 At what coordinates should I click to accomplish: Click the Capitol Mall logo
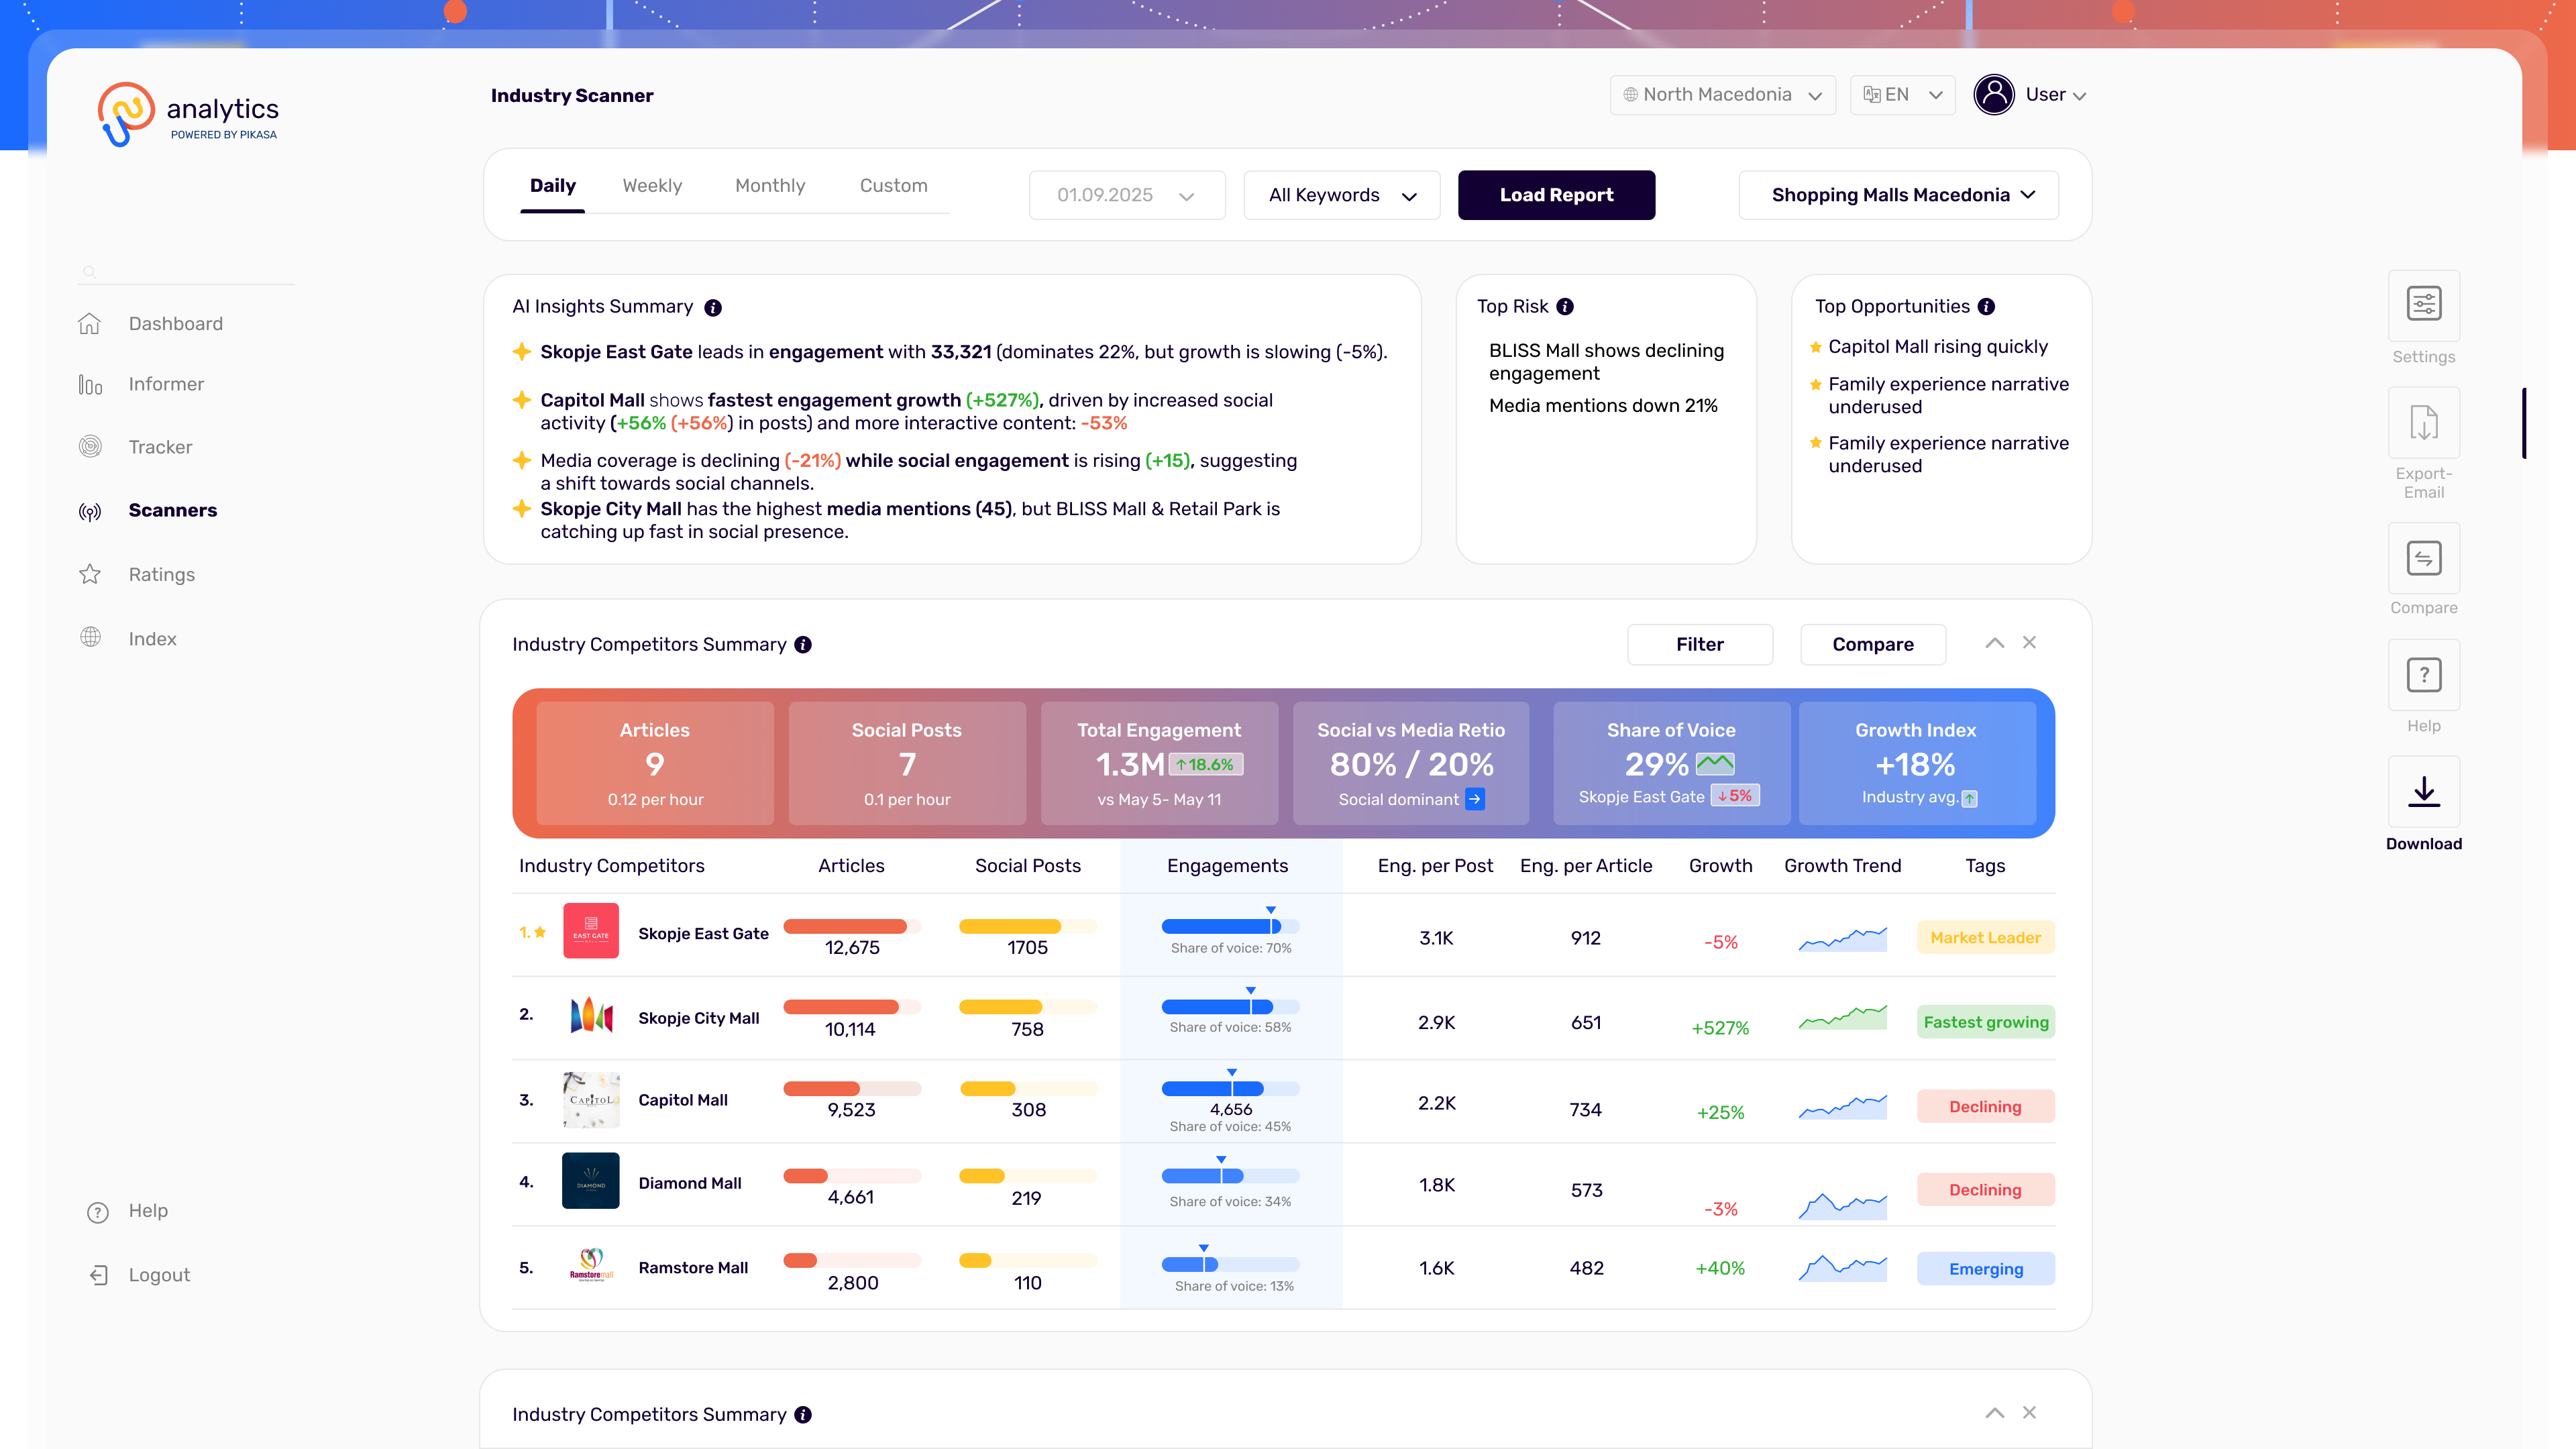click(591, 1100)
